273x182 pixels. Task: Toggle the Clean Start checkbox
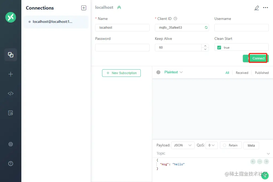tap(219, 48)
